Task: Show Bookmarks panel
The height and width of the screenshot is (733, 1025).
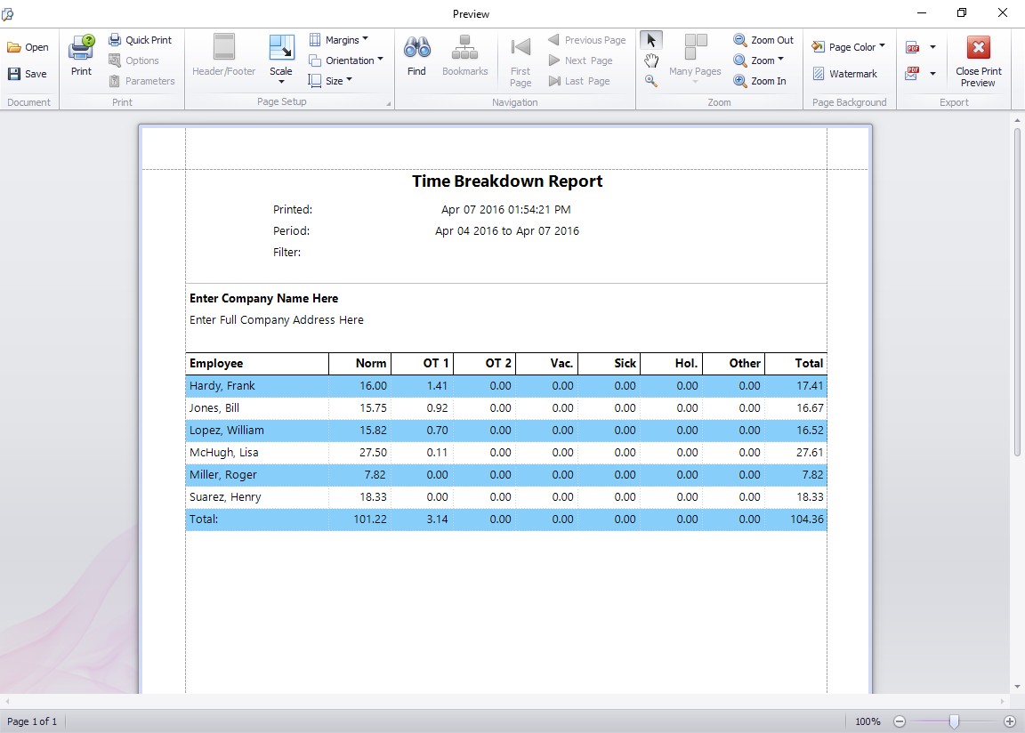Action: coord(464,56)
